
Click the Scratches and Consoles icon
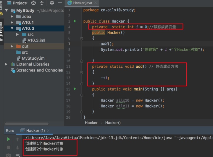coord(13,70)
